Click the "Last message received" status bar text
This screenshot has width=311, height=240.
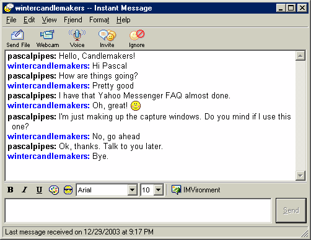[79, 232]
